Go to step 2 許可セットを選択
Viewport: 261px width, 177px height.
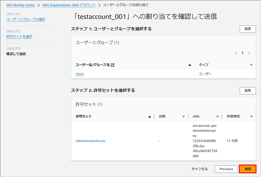(x=19, y=37)
